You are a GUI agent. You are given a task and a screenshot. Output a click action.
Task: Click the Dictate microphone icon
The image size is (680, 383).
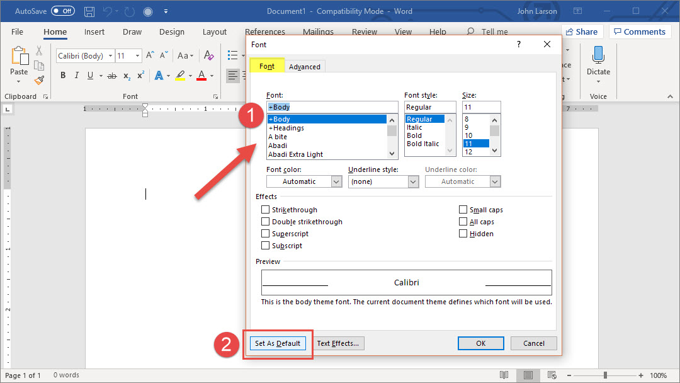point(598,55)
